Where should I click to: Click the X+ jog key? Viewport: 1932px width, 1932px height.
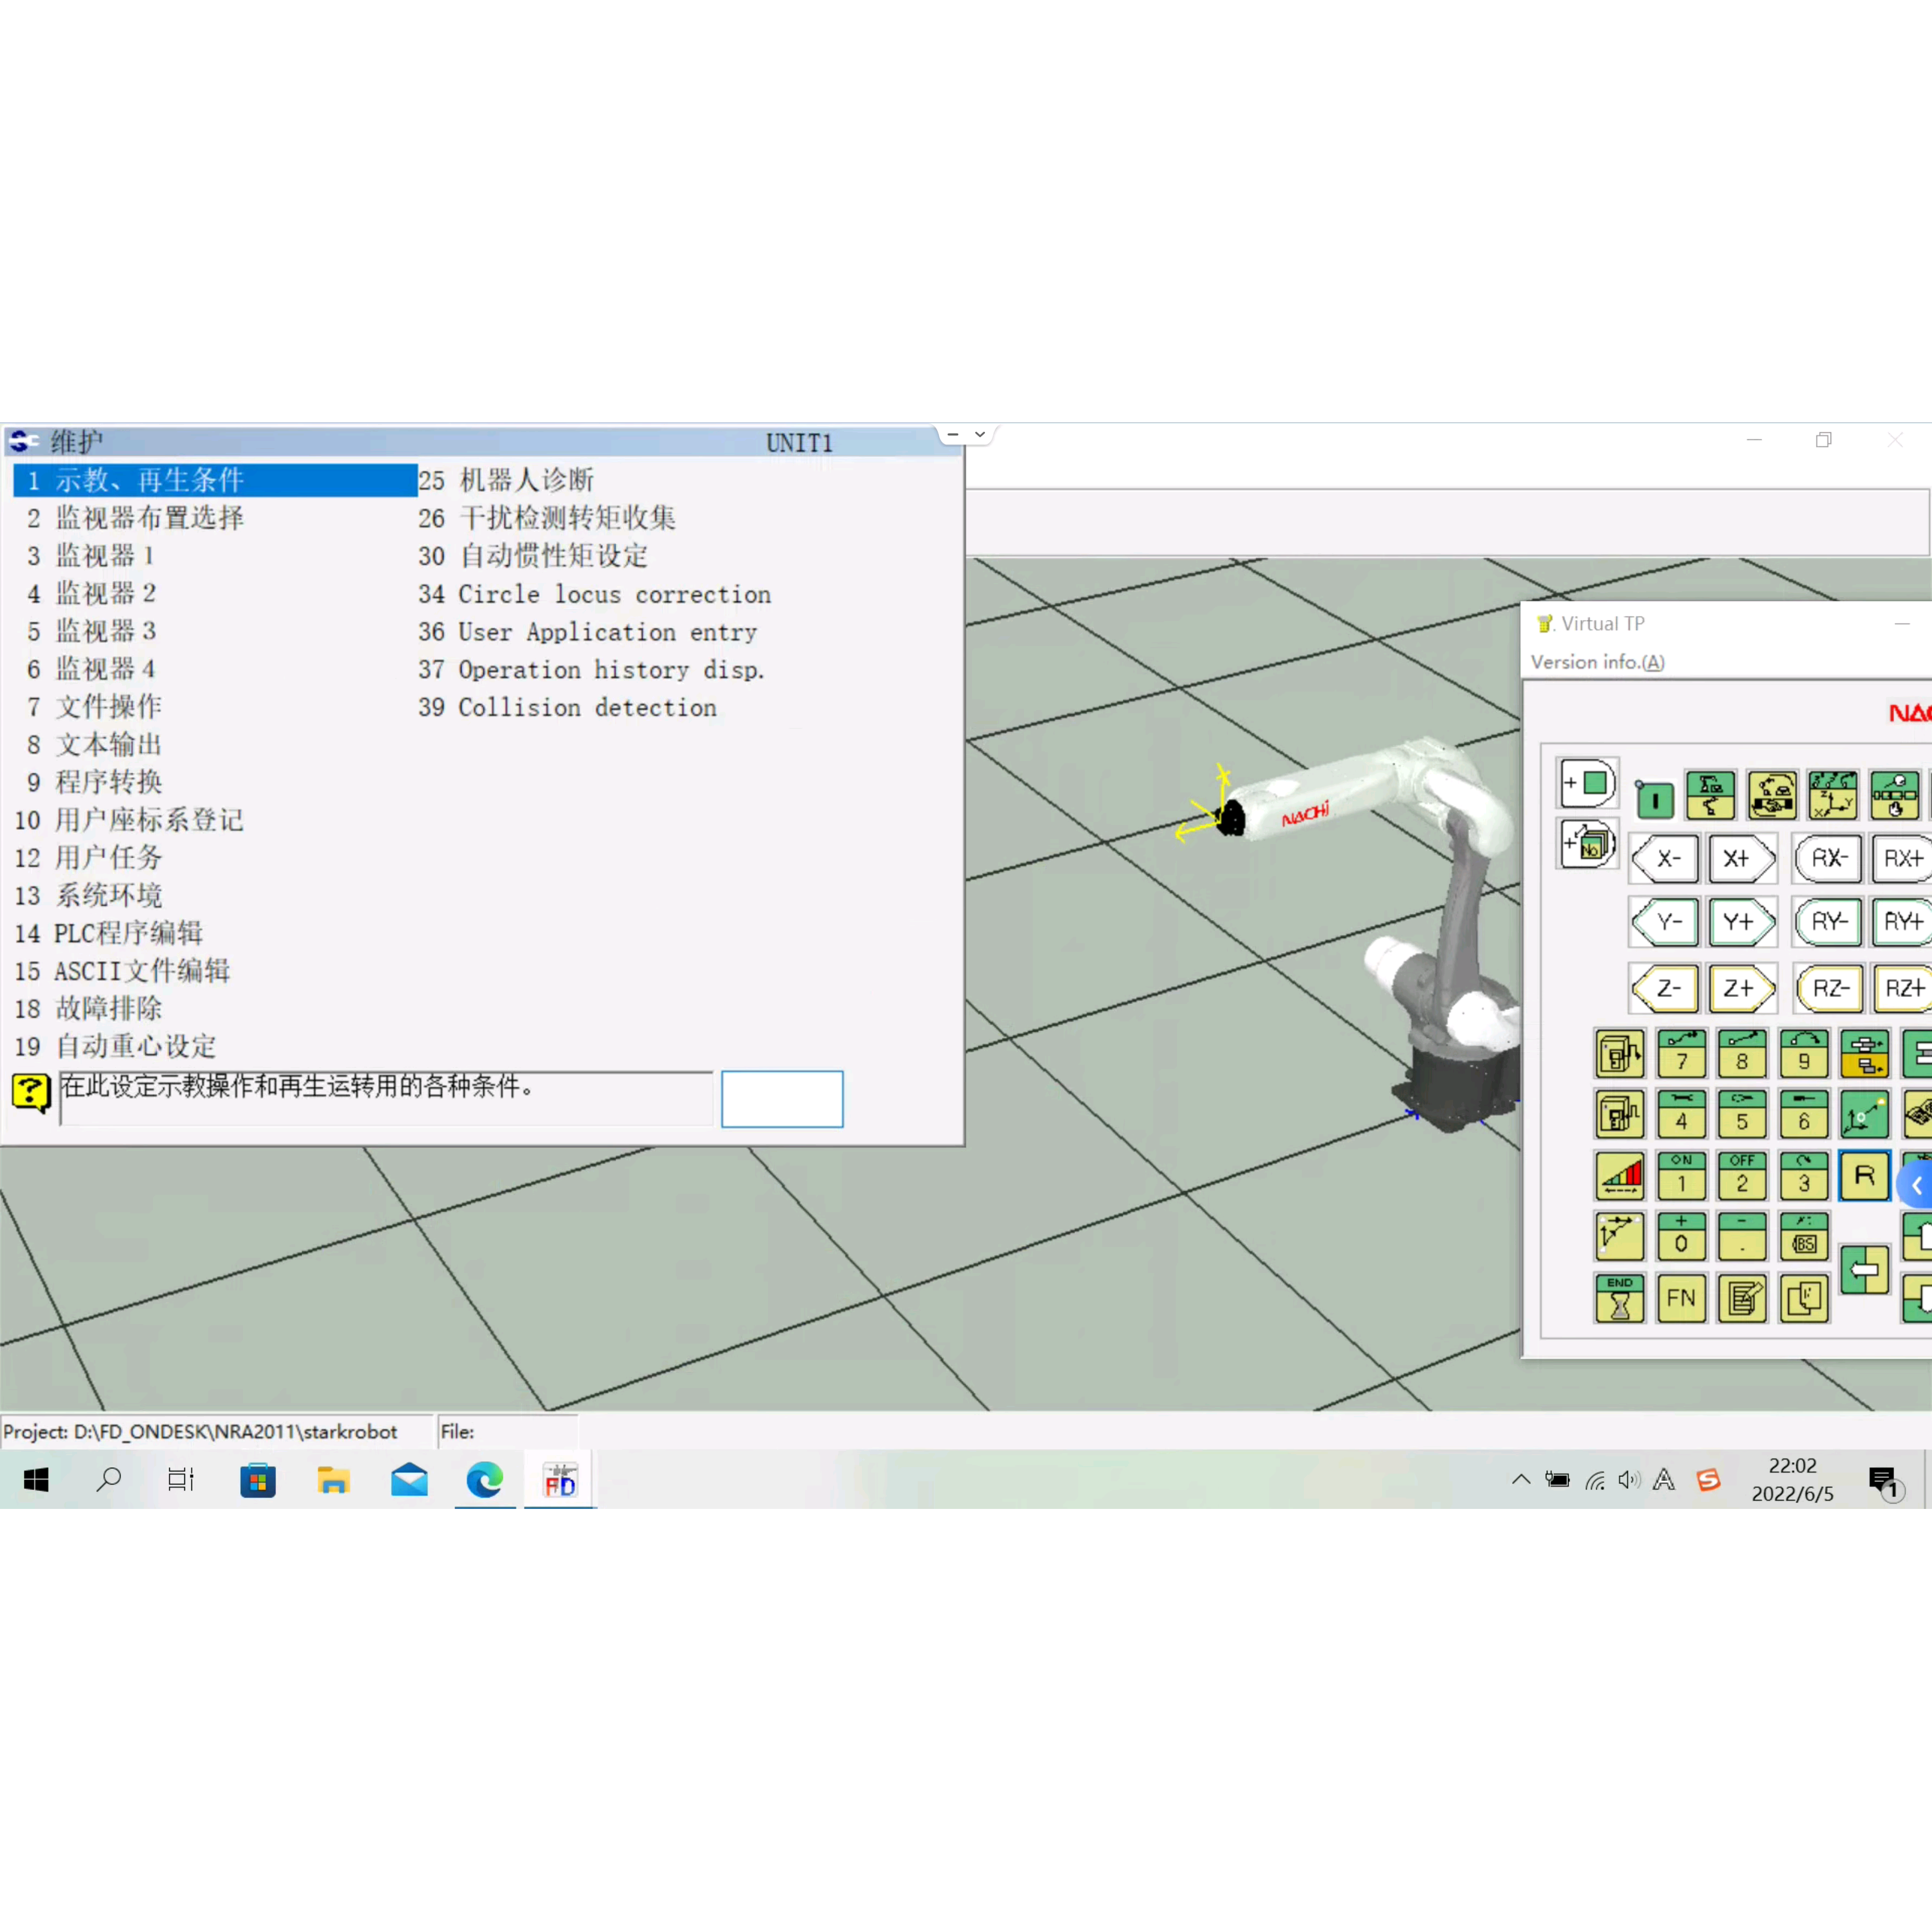[x=1741, y=859]
